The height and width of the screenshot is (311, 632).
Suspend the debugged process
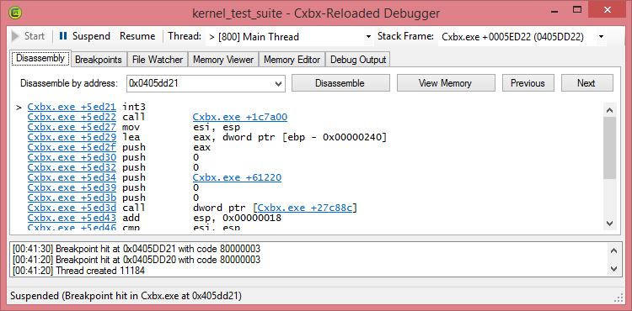pyautogui.click(x=84, y=36)
